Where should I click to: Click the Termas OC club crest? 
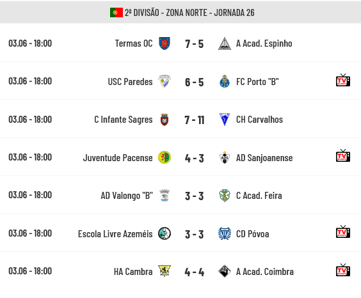click(164, 43)
